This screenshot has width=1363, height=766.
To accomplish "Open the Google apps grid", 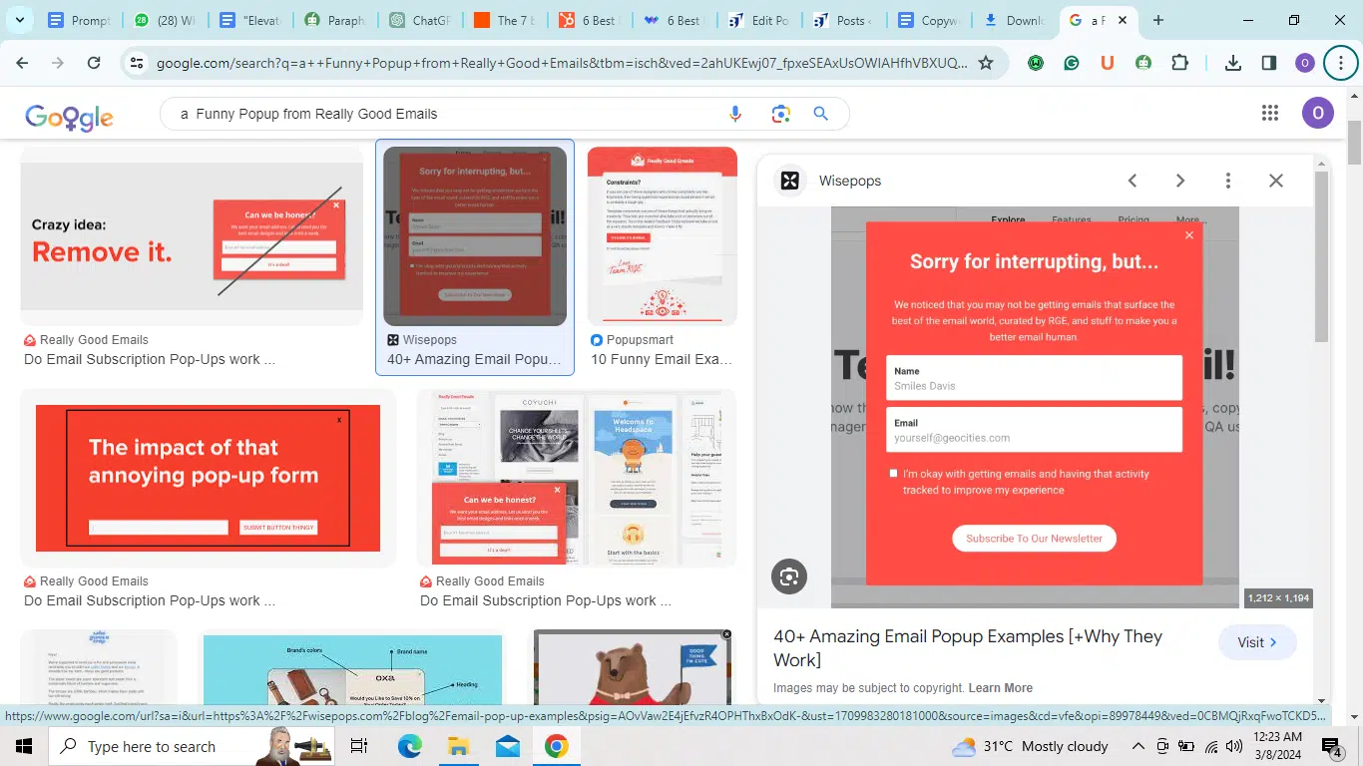I will pyautogui.click(x=1270, y=114).
